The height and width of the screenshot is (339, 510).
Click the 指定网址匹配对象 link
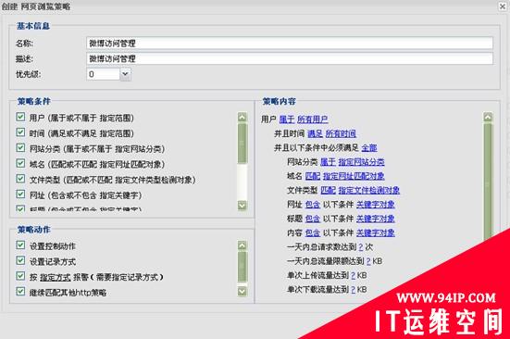[354, 176]
